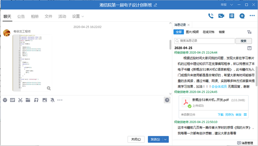Click 另存为 for the PDF

(x=229, y=115)
